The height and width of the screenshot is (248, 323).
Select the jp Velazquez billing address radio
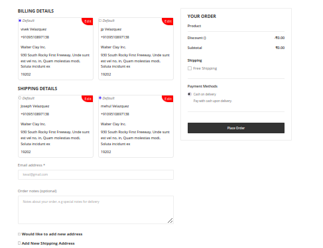100,21
